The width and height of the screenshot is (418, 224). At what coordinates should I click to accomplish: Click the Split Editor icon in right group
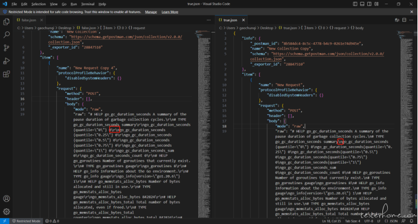coord(404,20)
